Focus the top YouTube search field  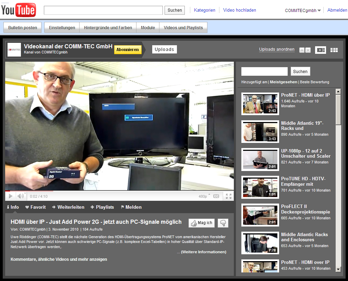coord(103,10)
